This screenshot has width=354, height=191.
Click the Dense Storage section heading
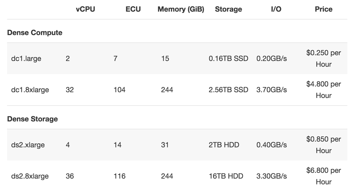click(x=32, y=119)
